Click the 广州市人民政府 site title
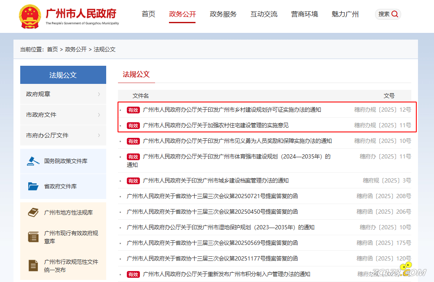Screen dimensions: 434x282 81,13
